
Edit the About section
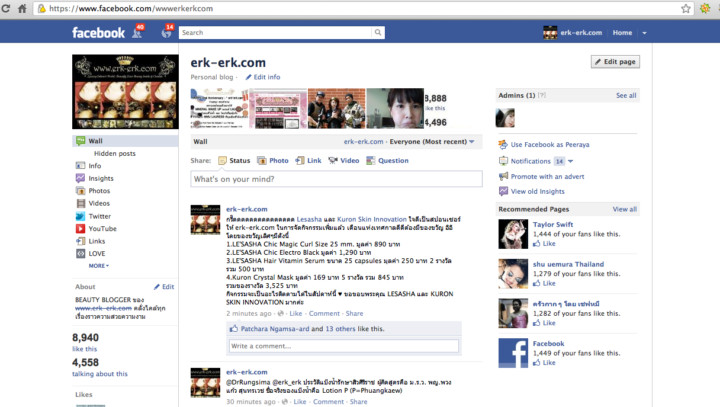coord(165,287)
